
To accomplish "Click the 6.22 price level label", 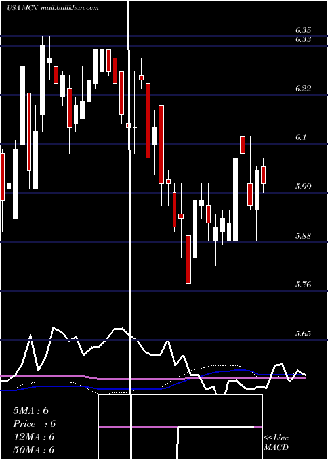I will [x=303, y=88].
